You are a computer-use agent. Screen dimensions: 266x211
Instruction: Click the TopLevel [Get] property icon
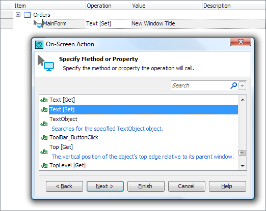44,165
